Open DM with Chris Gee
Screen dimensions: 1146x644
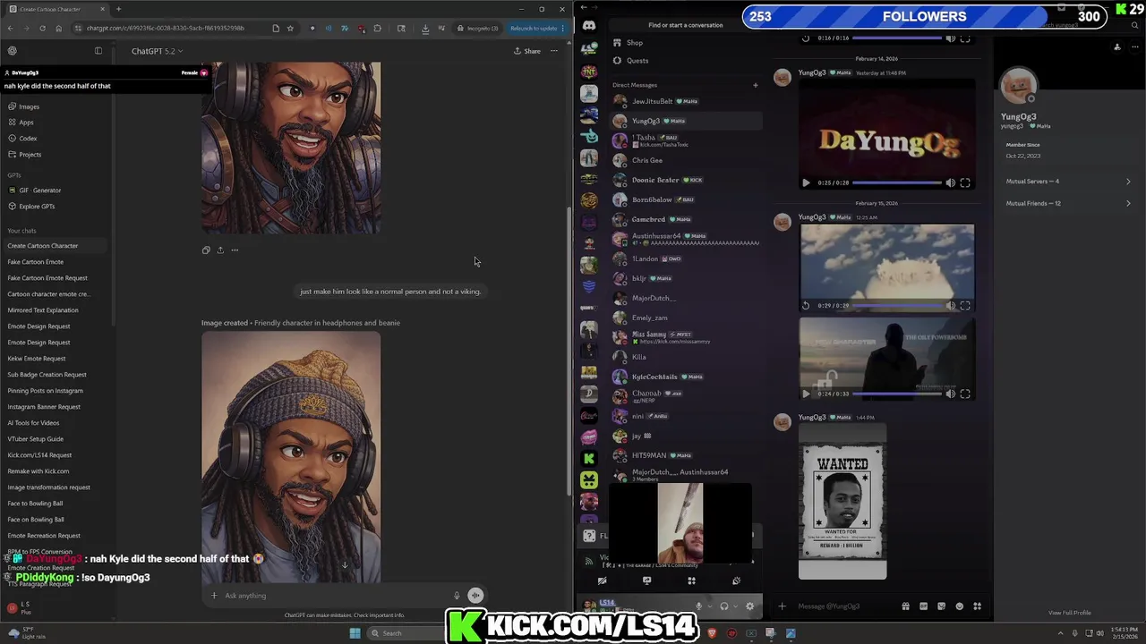tap(686, 160)
